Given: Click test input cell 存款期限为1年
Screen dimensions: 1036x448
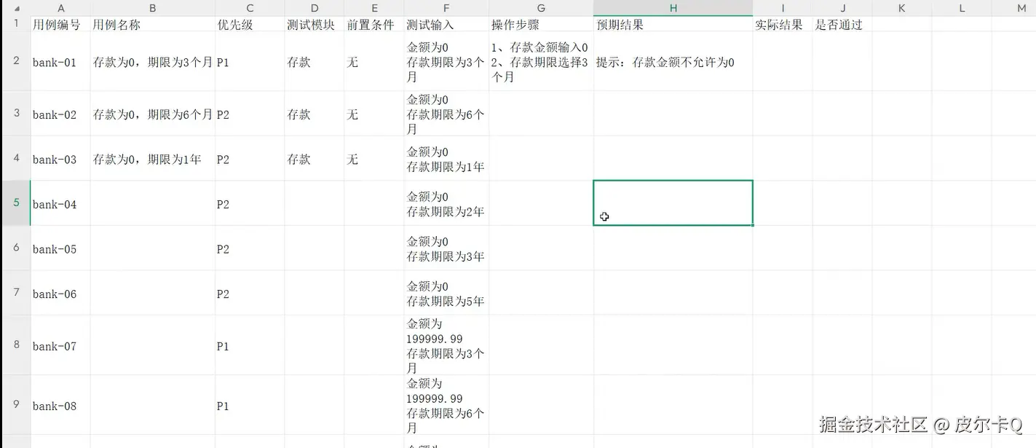Looking at the screenshot, I should pos(446,159).
